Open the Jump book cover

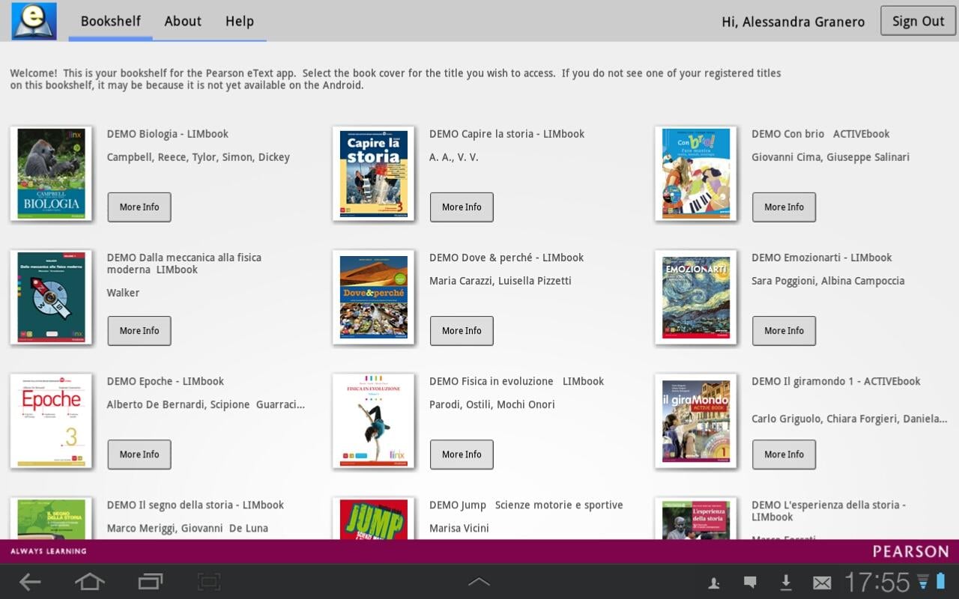(x=373, y=518)
